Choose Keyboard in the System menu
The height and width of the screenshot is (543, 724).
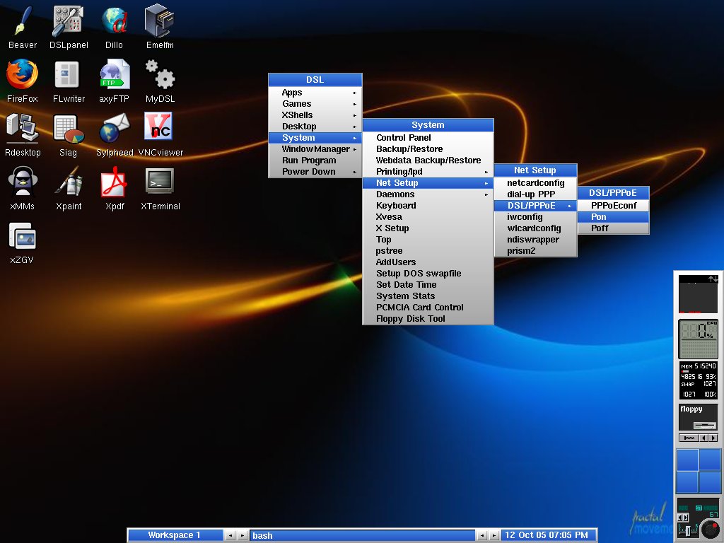tap(428, 206)
